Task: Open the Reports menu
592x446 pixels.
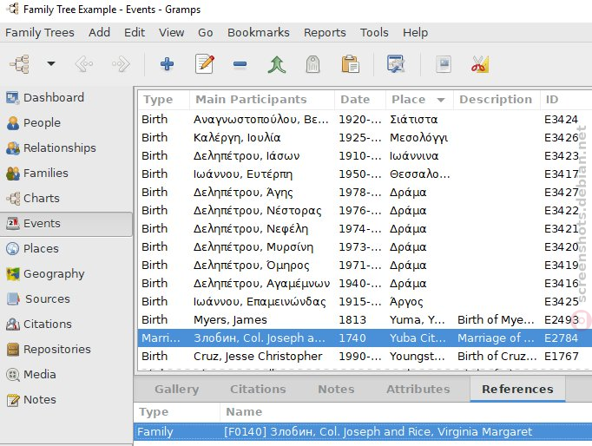Action: tap(325, 32)
